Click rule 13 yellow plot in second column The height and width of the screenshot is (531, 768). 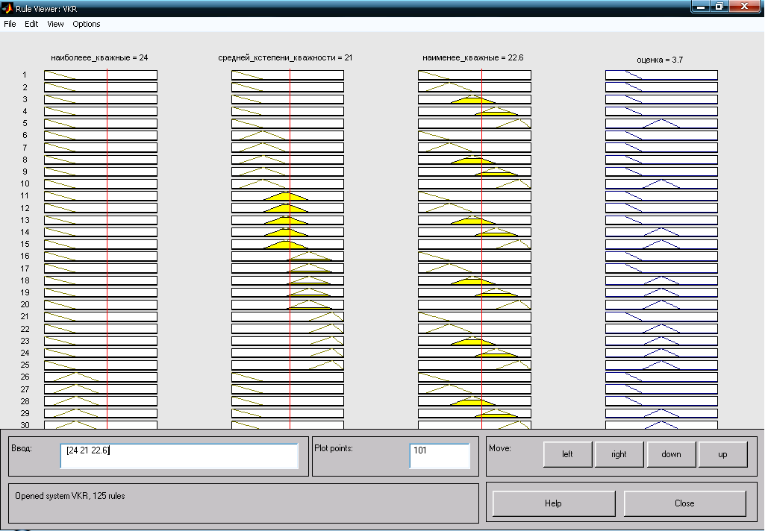287,220
